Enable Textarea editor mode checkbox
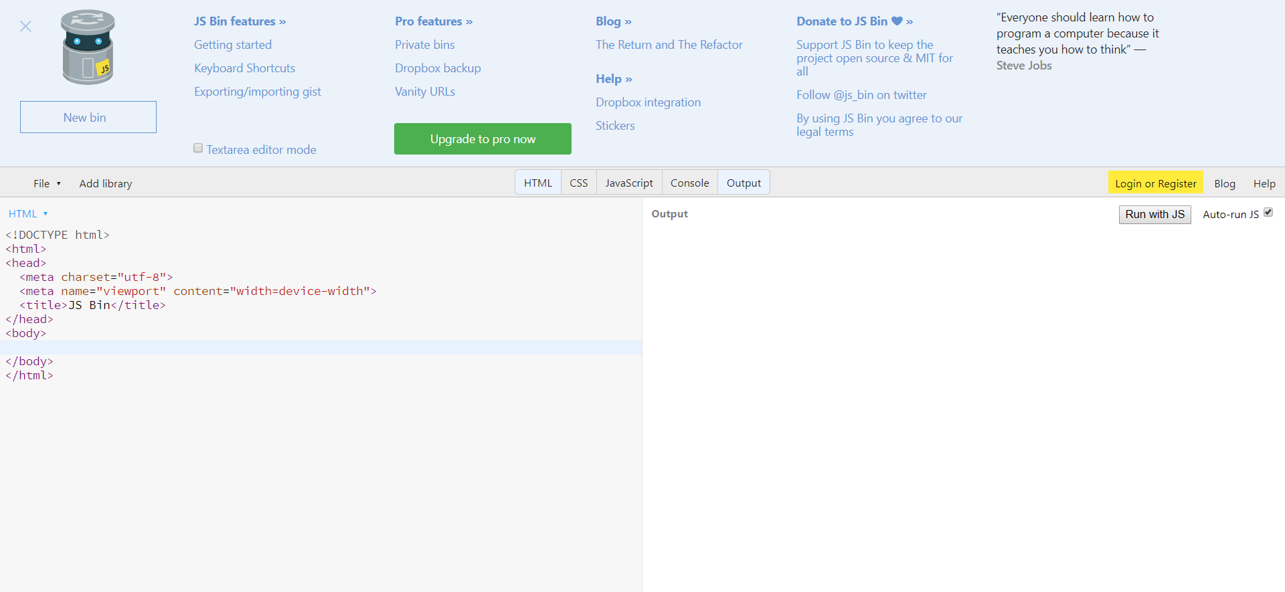This screenshot has width=1285, height=592. point(198,149)
